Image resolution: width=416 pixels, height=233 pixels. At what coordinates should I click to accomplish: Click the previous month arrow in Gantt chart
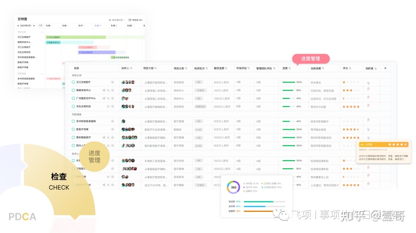[x=18, y=26]
